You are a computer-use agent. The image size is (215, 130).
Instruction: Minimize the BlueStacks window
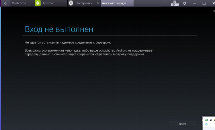[194, 3]
